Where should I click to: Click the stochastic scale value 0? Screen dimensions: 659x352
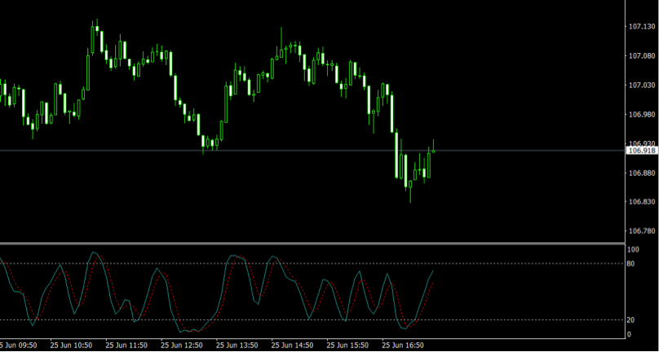point(629,334)
